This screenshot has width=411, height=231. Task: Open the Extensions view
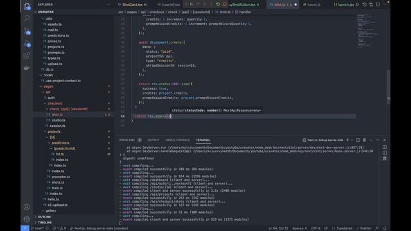27,56
